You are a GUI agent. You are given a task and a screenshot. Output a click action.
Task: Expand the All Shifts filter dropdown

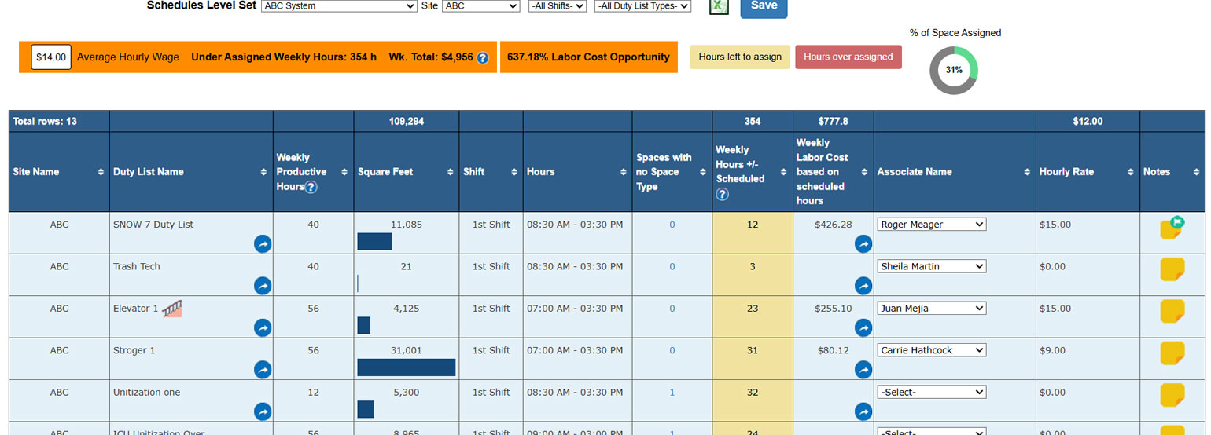pyautogui.click(x=558, y=6)
